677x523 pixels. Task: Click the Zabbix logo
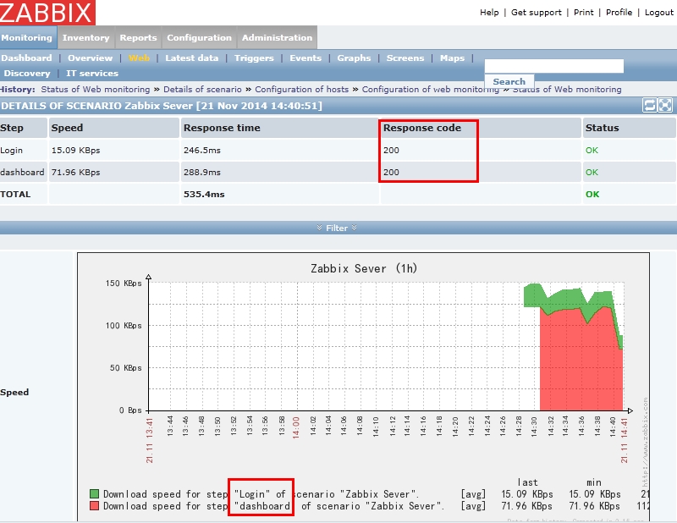pyautogui.click(x=48, y=13)
